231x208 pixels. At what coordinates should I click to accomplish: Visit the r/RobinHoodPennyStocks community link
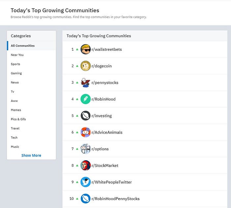pyautogui.click(x=115, y=199)
